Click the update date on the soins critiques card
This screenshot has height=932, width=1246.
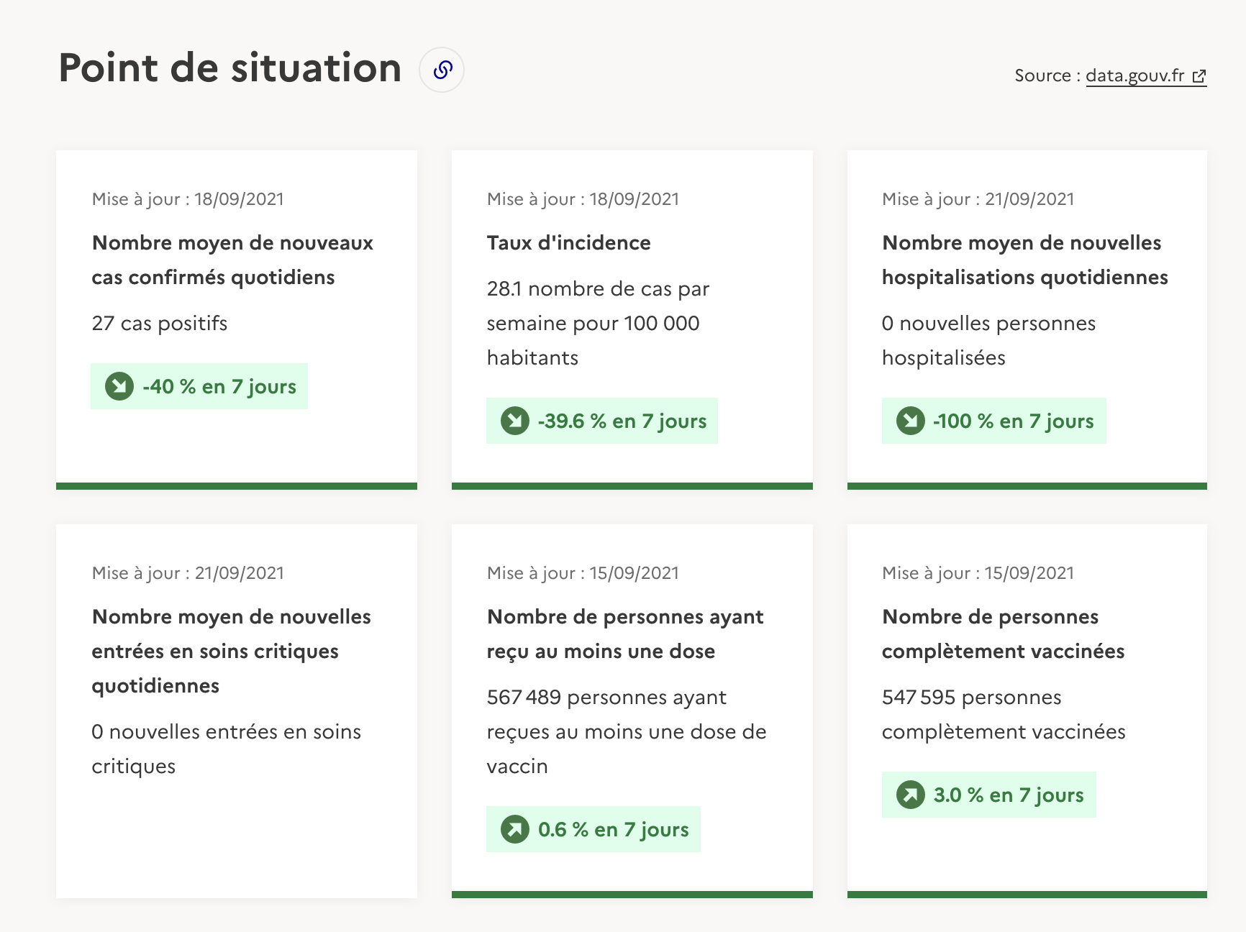pyautogui.click(x=188, y=573)
